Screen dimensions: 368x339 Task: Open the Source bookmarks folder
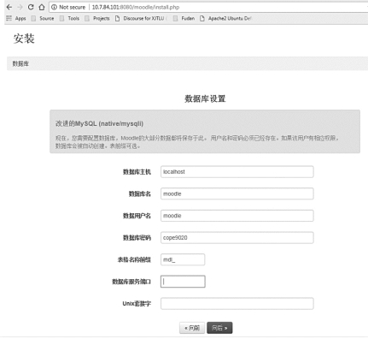point(43,18)
